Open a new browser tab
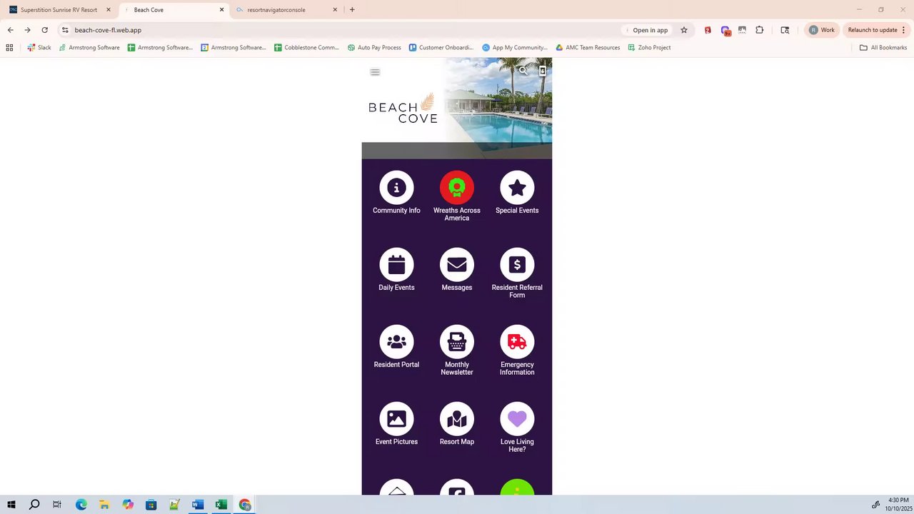Viewport: 914px width, 514px height. point(352,10)
